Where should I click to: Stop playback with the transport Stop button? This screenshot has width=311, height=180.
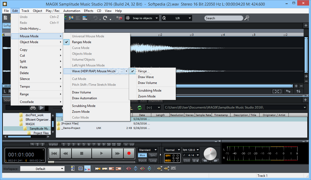click(x=82, y=154)
